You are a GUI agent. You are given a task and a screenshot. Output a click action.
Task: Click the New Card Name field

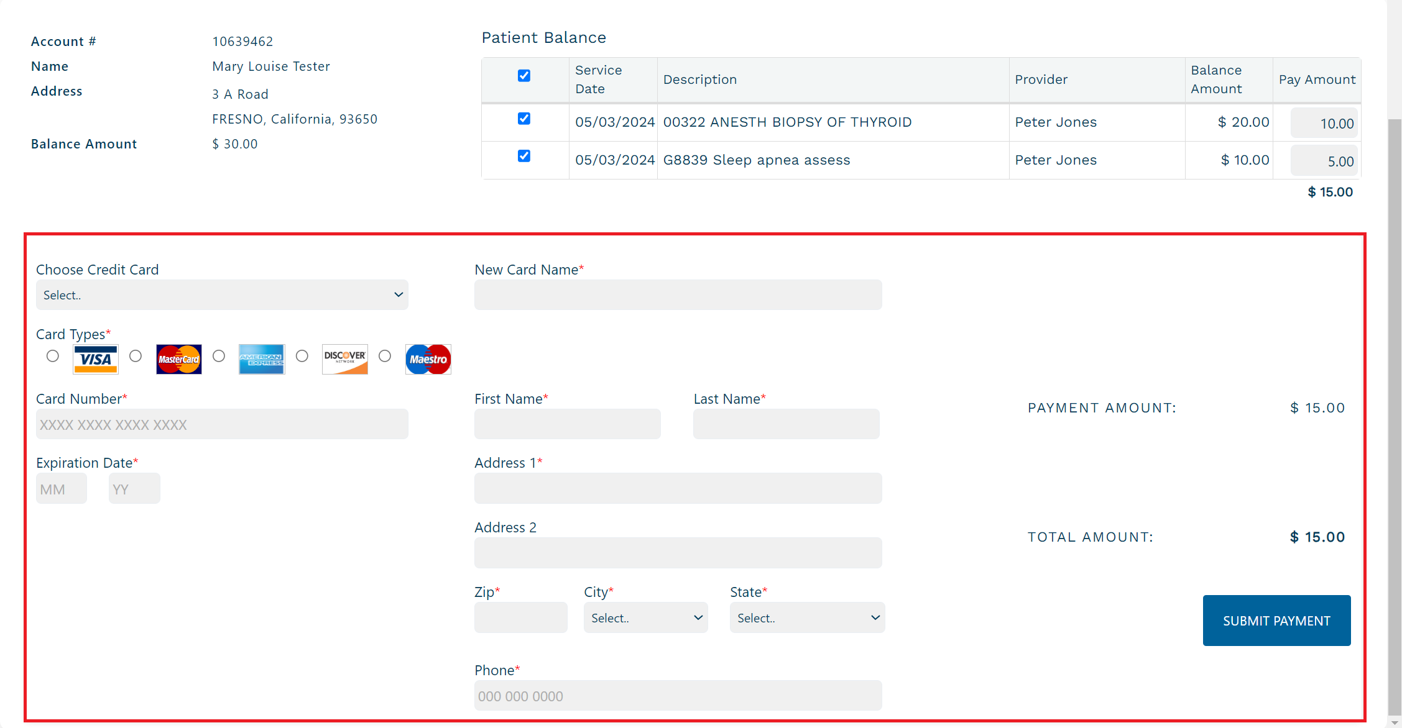coord(678,295)
